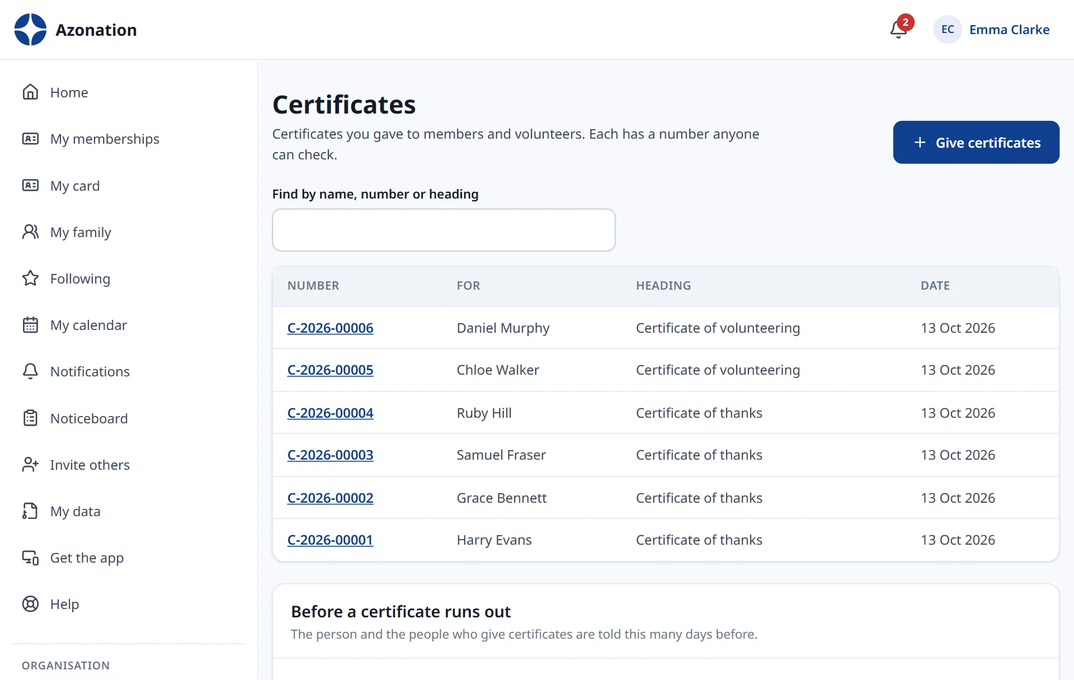Click the My card icon
This screenshot has width=1074, height=680.
pos(30,186)
